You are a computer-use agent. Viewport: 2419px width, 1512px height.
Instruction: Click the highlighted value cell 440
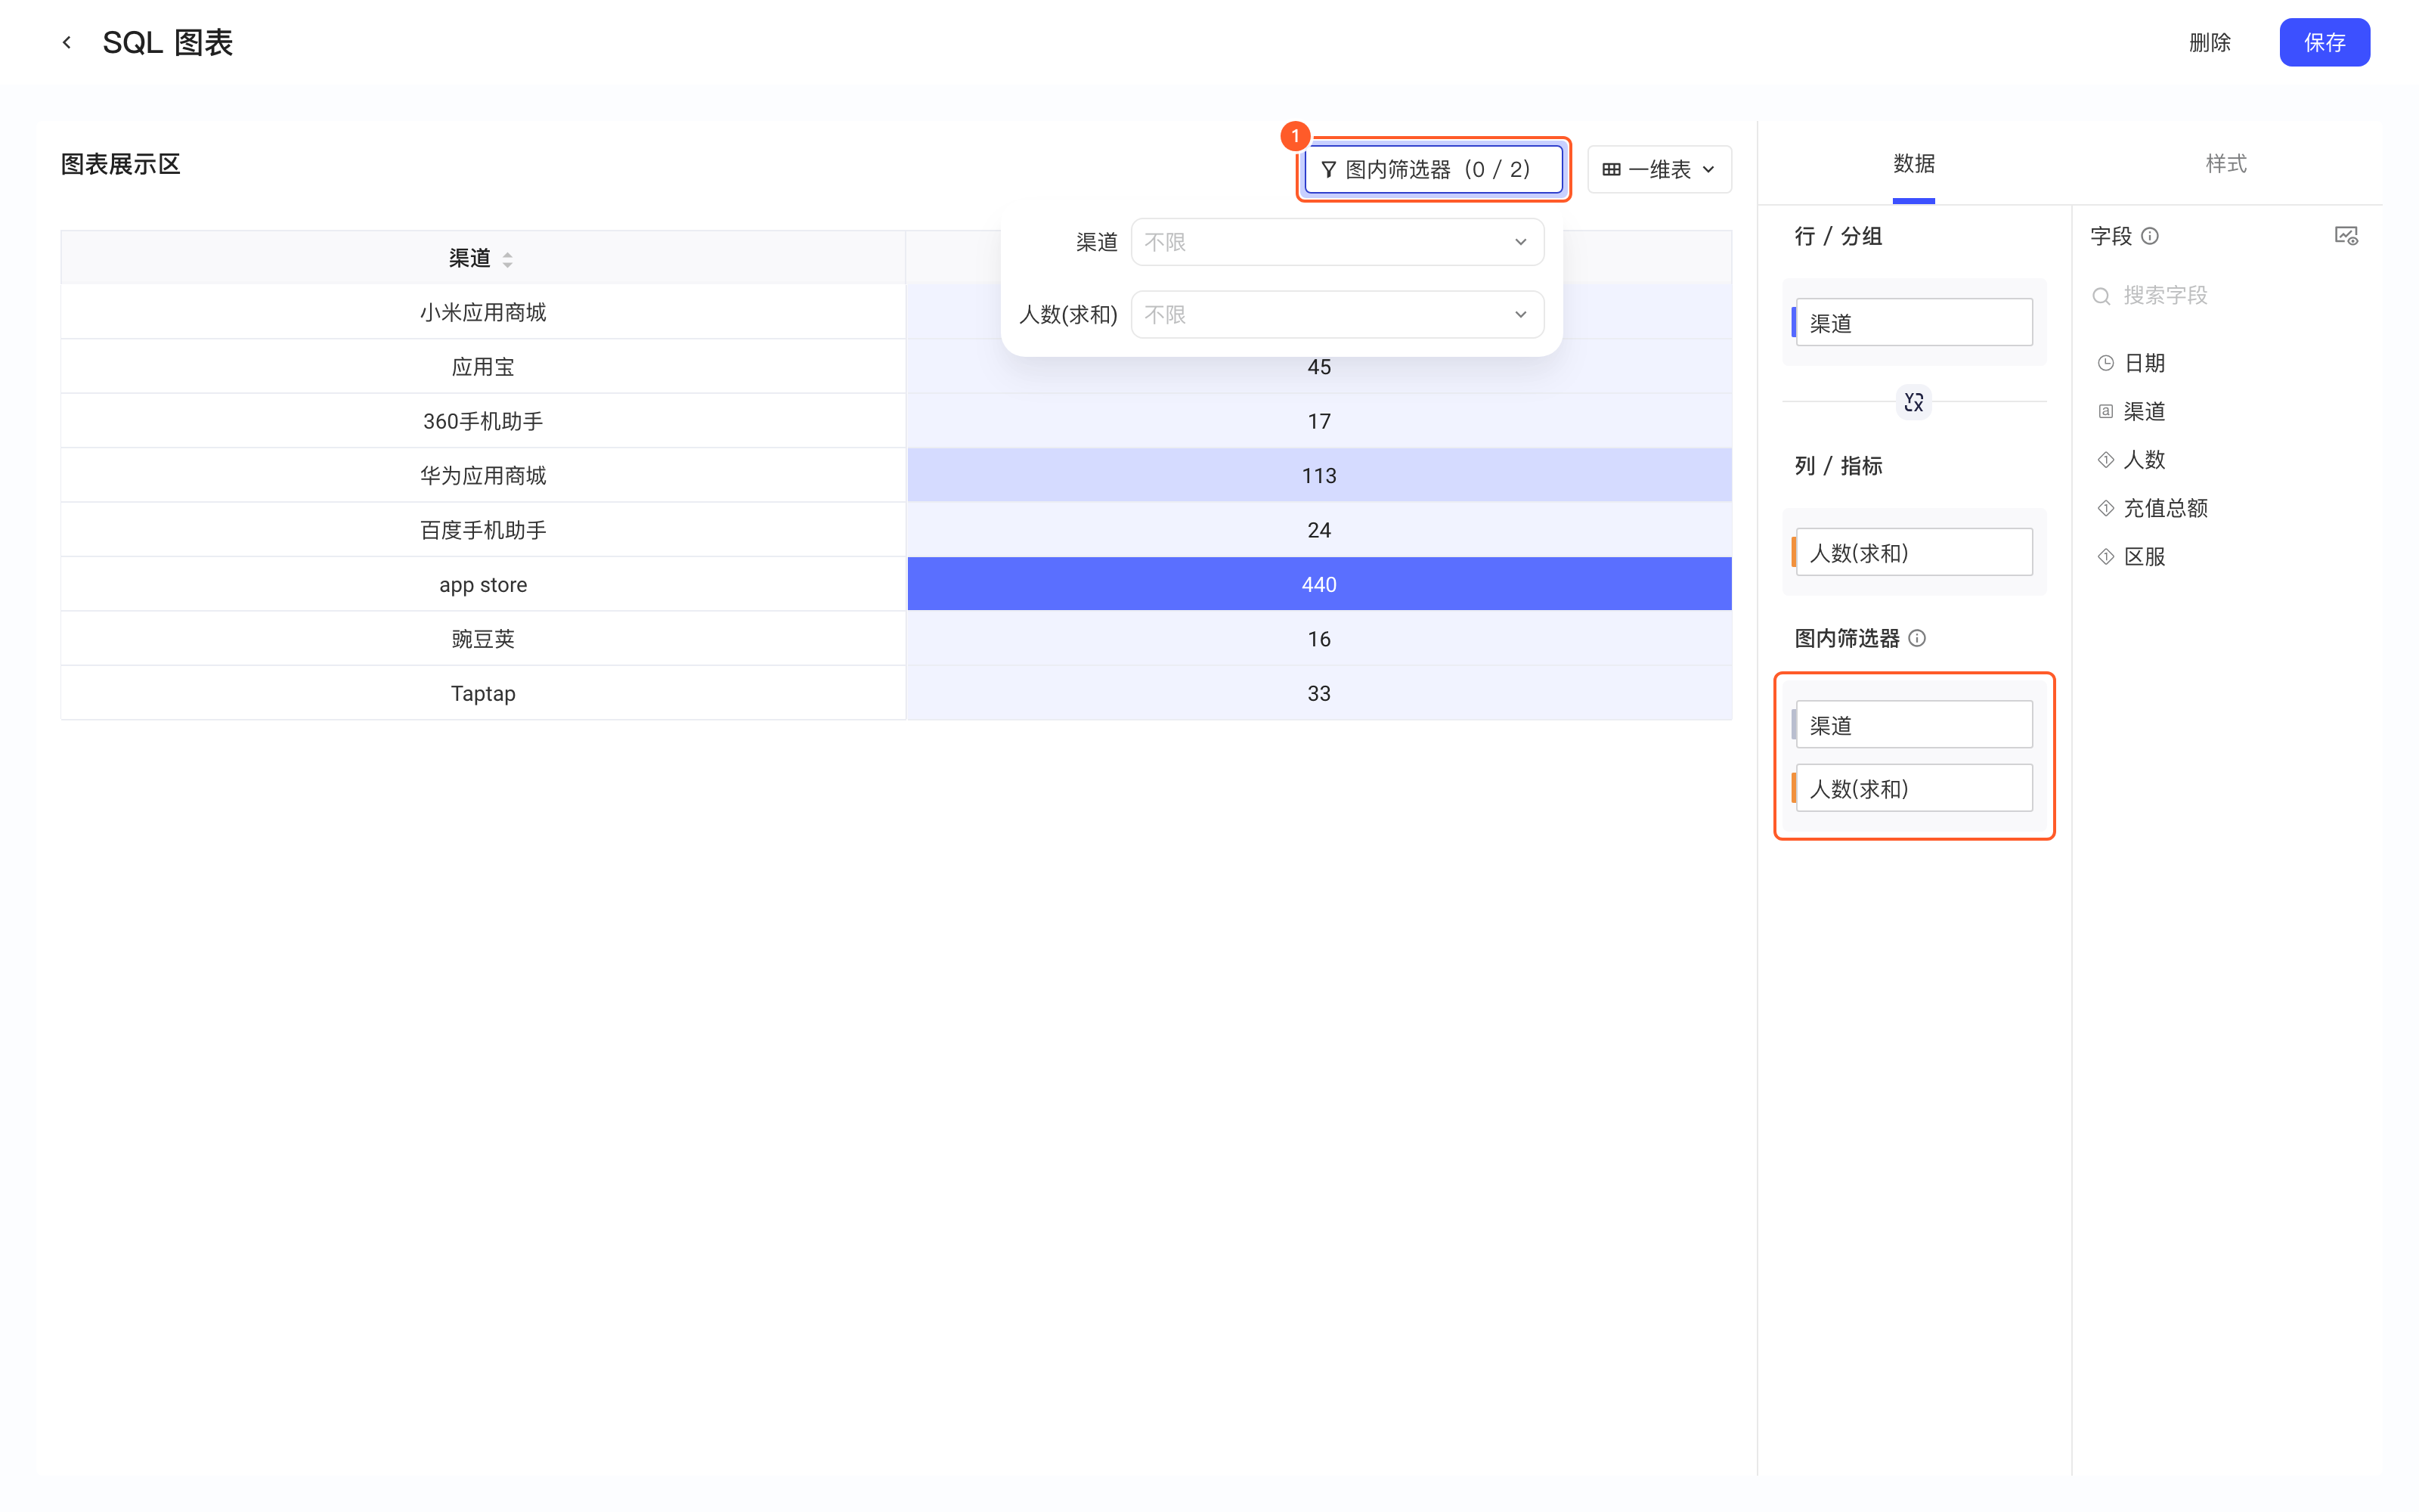1318,585
